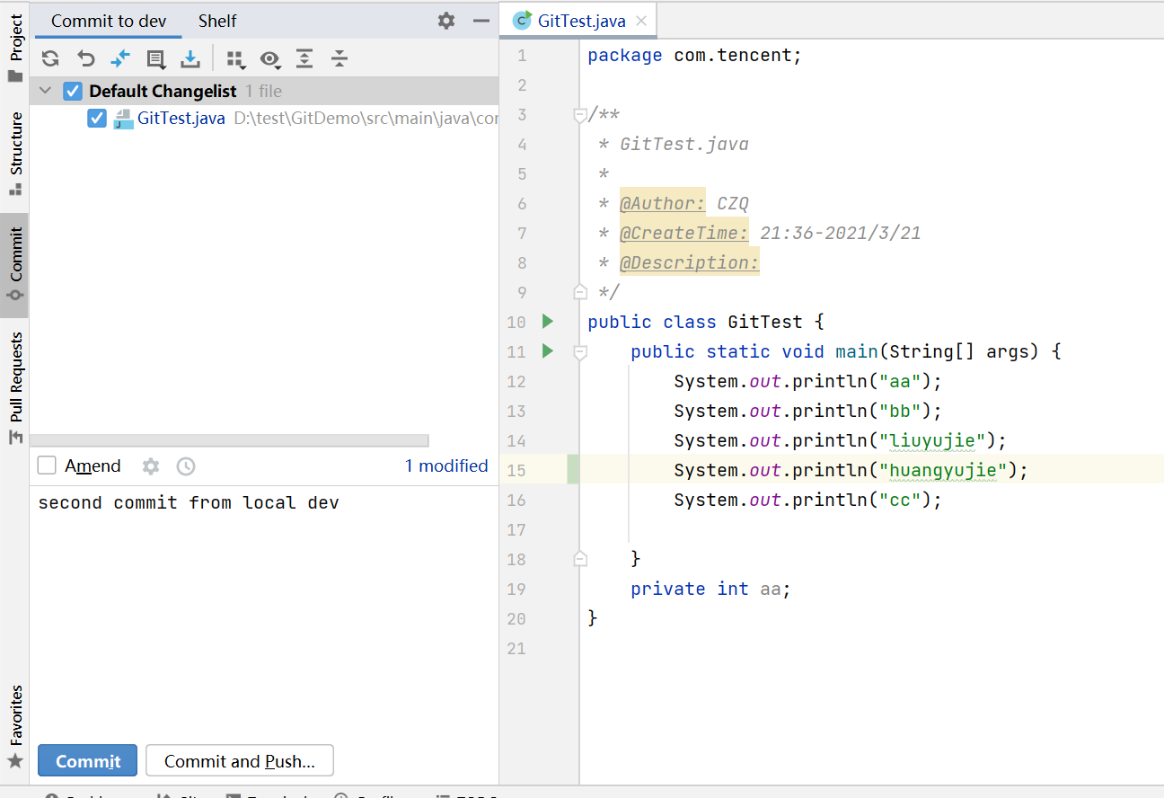The image size is (1164, 798).
Task: Click the horizontal scrollbar under the changes list
Action: point(229,440)
